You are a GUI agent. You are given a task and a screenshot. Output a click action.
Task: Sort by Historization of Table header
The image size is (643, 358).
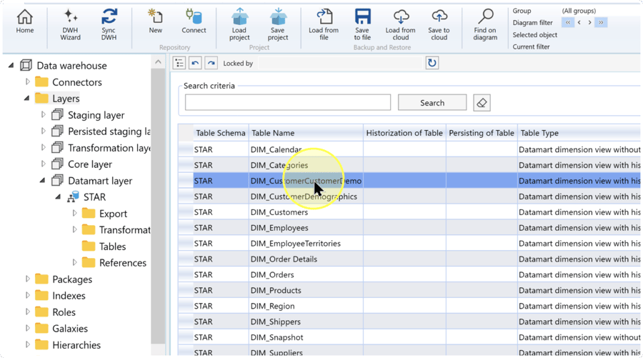coord(404,133)
